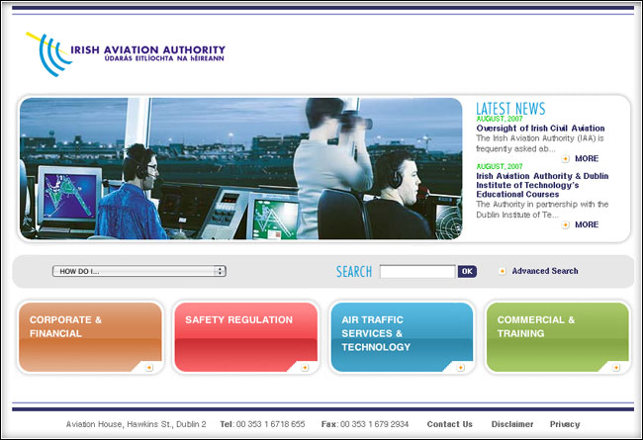Open the Dublin Institute of Technology courses article
Image resolution: width=643 pixels, height=440 pixels.
(542, 185)
